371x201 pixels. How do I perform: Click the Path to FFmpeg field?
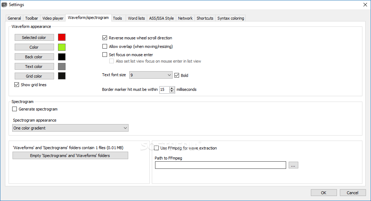(x=221, y=165)
